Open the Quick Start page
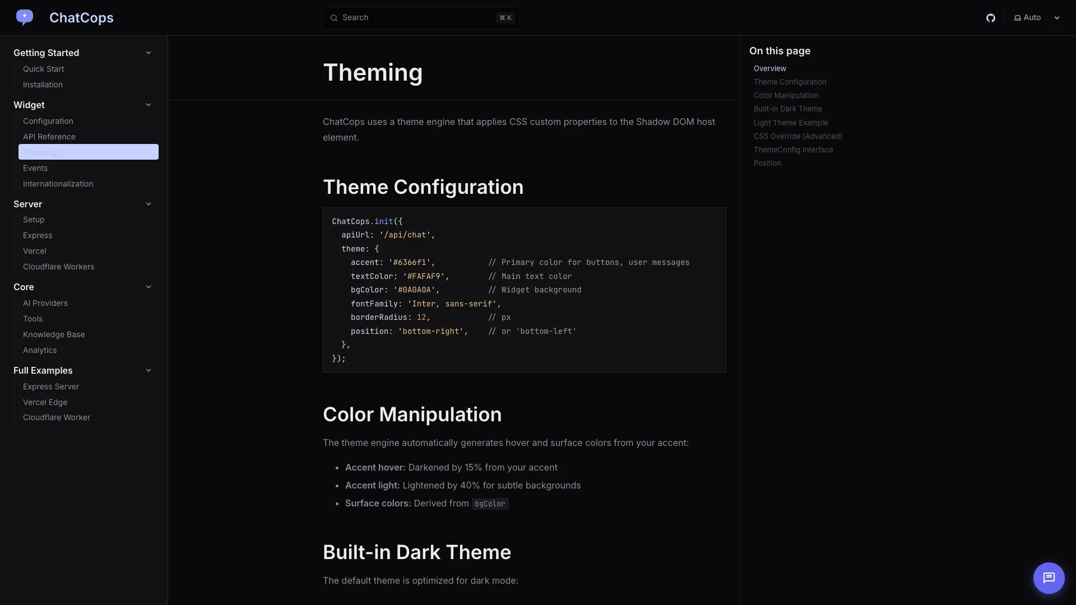 (x=44, y=69)
